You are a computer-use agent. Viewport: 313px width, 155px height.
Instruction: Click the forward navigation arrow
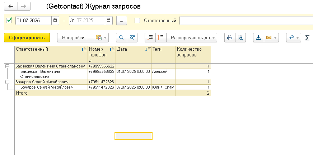point(24,6)
